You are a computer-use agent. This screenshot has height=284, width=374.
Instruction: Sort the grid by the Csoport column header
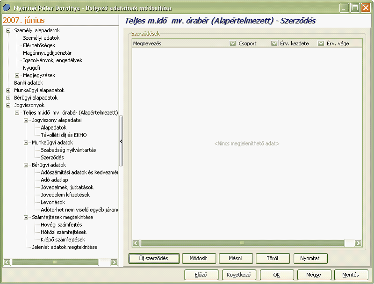pyautogui.click(x=254, y=44)
